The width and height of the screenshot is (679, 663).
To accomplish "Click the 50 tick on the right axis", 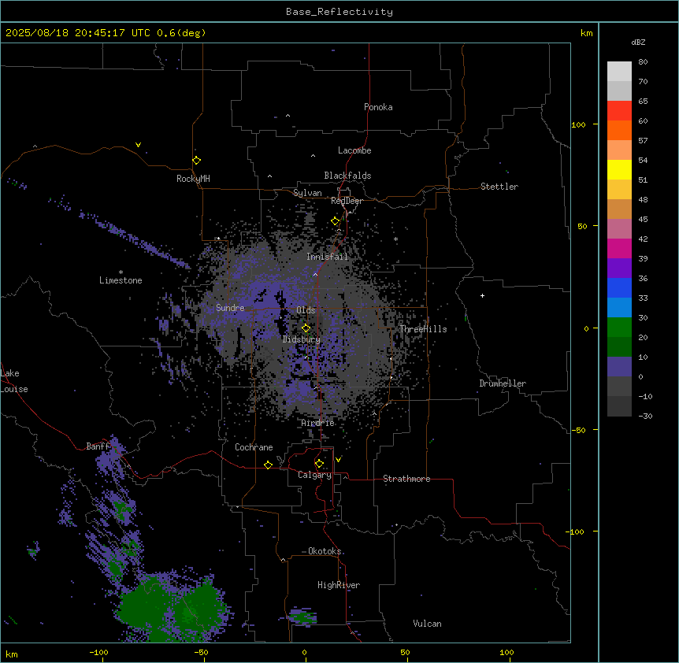I will 582,226.
